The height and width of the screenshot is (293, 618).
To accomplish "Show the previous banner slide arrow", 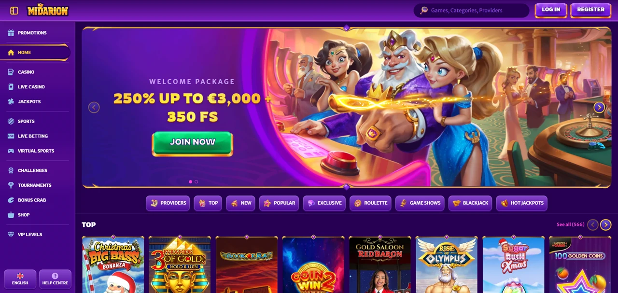I will (x=94, y=108).
